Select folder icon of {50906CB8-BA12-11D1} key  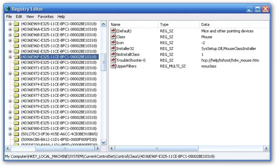(x=16, y=139)
